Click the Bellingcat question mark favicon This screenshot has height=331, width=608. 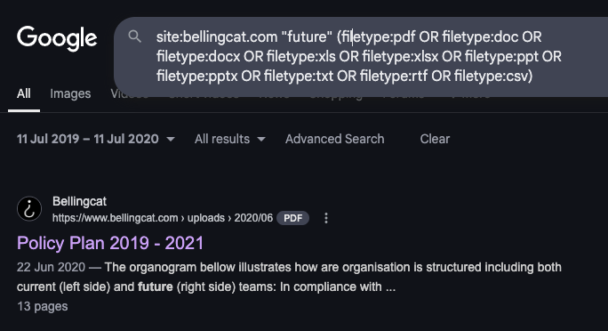(x=29, y=209)
